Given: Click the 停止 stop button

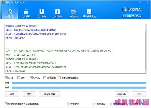Looking at the screenshot, I should pos(139,94).
